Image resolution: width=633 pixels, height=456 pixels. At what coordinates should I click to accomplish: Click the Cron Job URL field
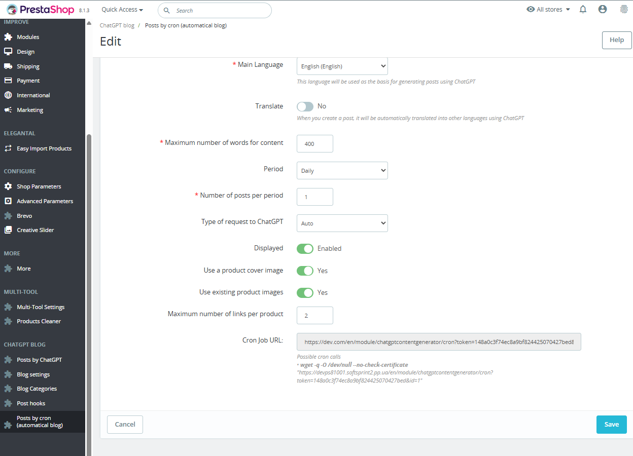(x=439, y=341)
